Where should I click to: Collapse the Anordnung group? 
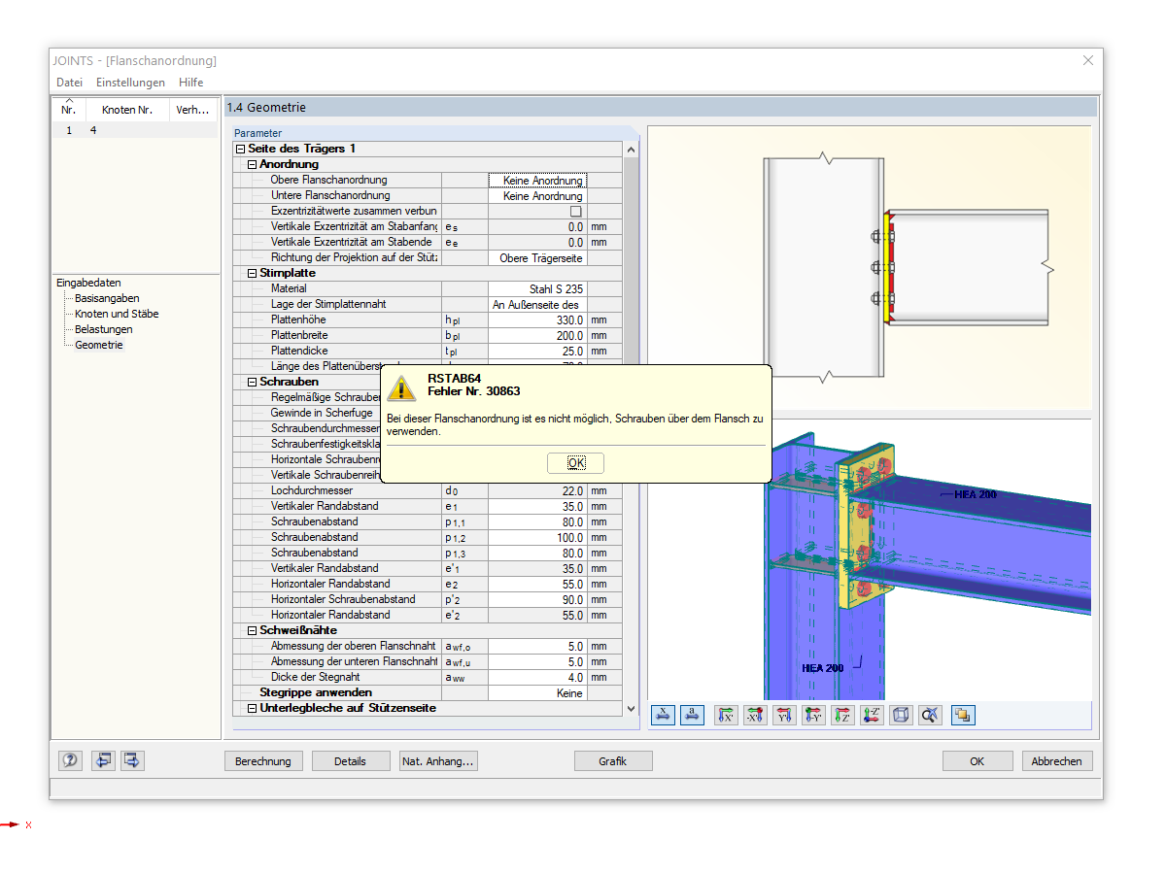pos(252,164)
